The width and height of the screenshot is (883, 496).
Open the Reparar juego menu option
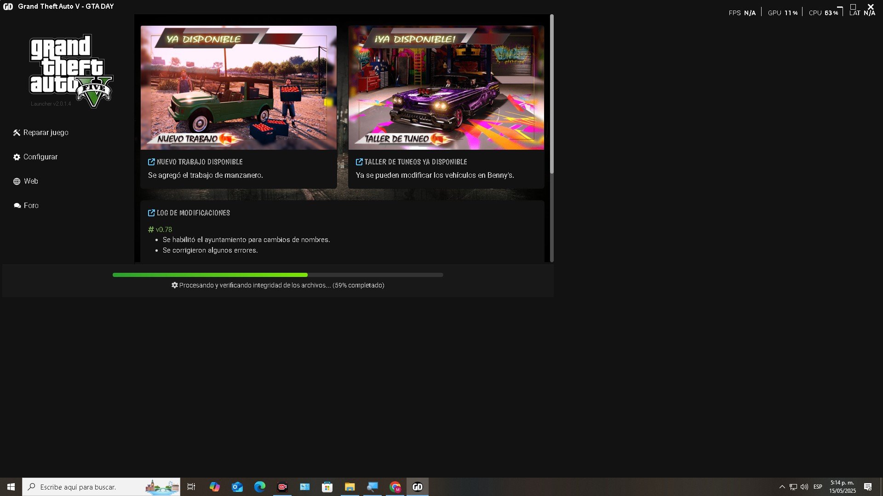(x=46, y=133)
